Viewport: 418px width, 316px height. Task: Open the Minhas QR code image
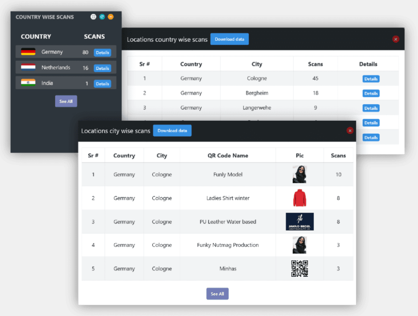coord(299,268)
